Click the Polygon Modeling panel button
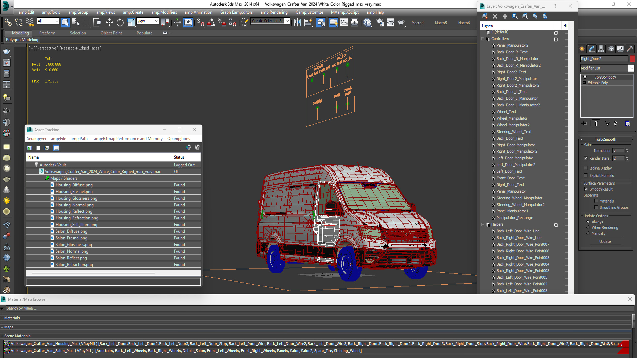 pyautogui.click(x=22, y=40)
